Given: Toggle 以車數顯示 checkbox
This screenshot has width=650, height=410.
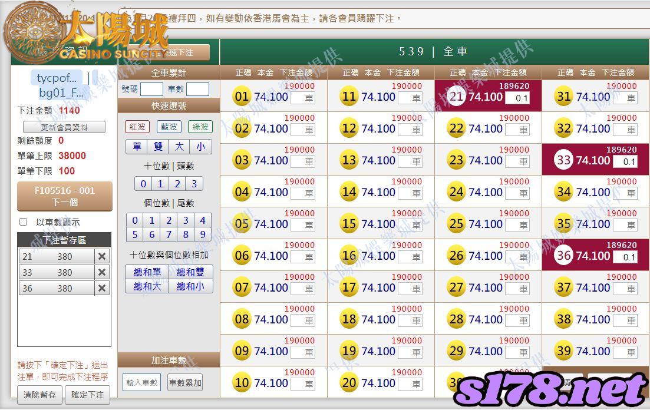Looking at the screenshot, I should 24,222.
